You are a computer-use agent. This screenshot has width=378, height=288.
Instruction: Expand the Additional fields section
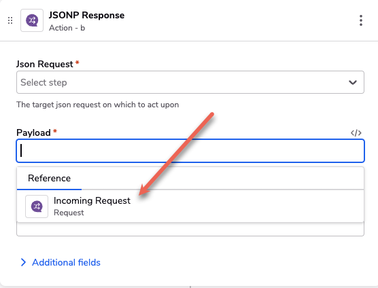click(x=61, y=262)
